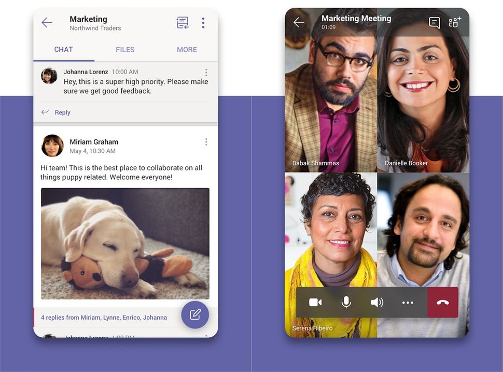Viewport: 503px width, 372px height.
Task: Switch to the FILES tab
Action: click(x=124, y=49)
